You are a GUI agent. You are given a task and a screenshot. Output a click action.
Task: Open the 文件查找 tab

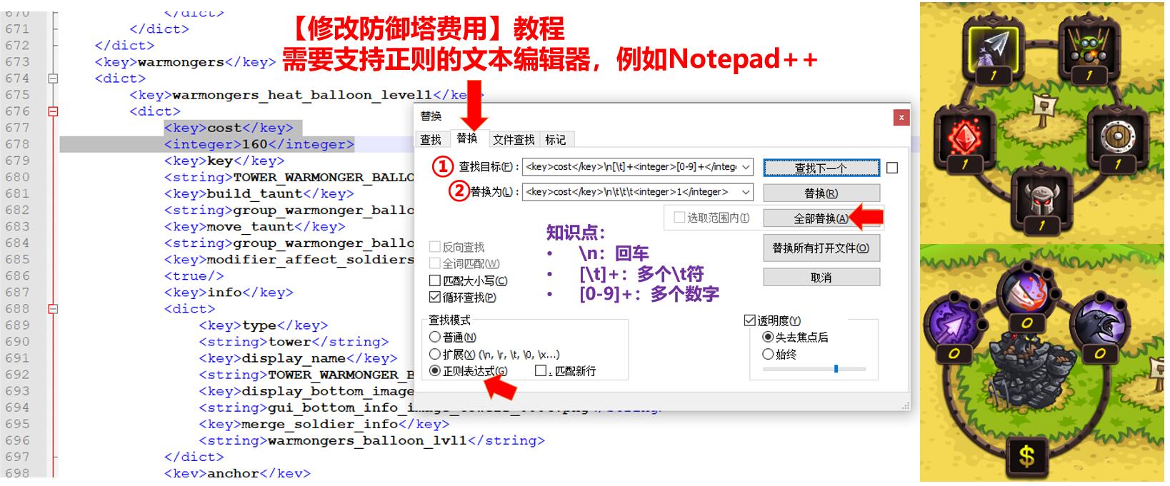pos(514,140)
